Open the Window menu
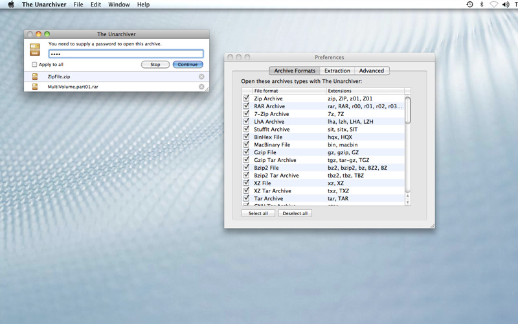This screenshot has height=324, width=518. tap(119, 5)
